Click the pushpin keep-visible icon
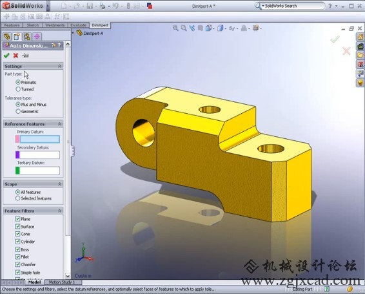This screenshot has height=294, width=365. coord(25,56)
